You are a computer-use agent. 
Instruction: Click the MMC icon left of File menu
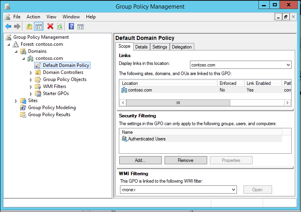coord(7,17)
